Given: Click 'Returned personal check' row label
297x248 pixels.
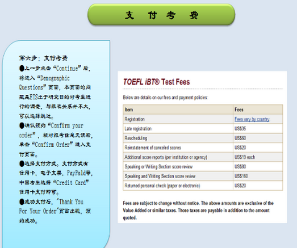Looking at the screenshot, I should (x=162, y=186).
